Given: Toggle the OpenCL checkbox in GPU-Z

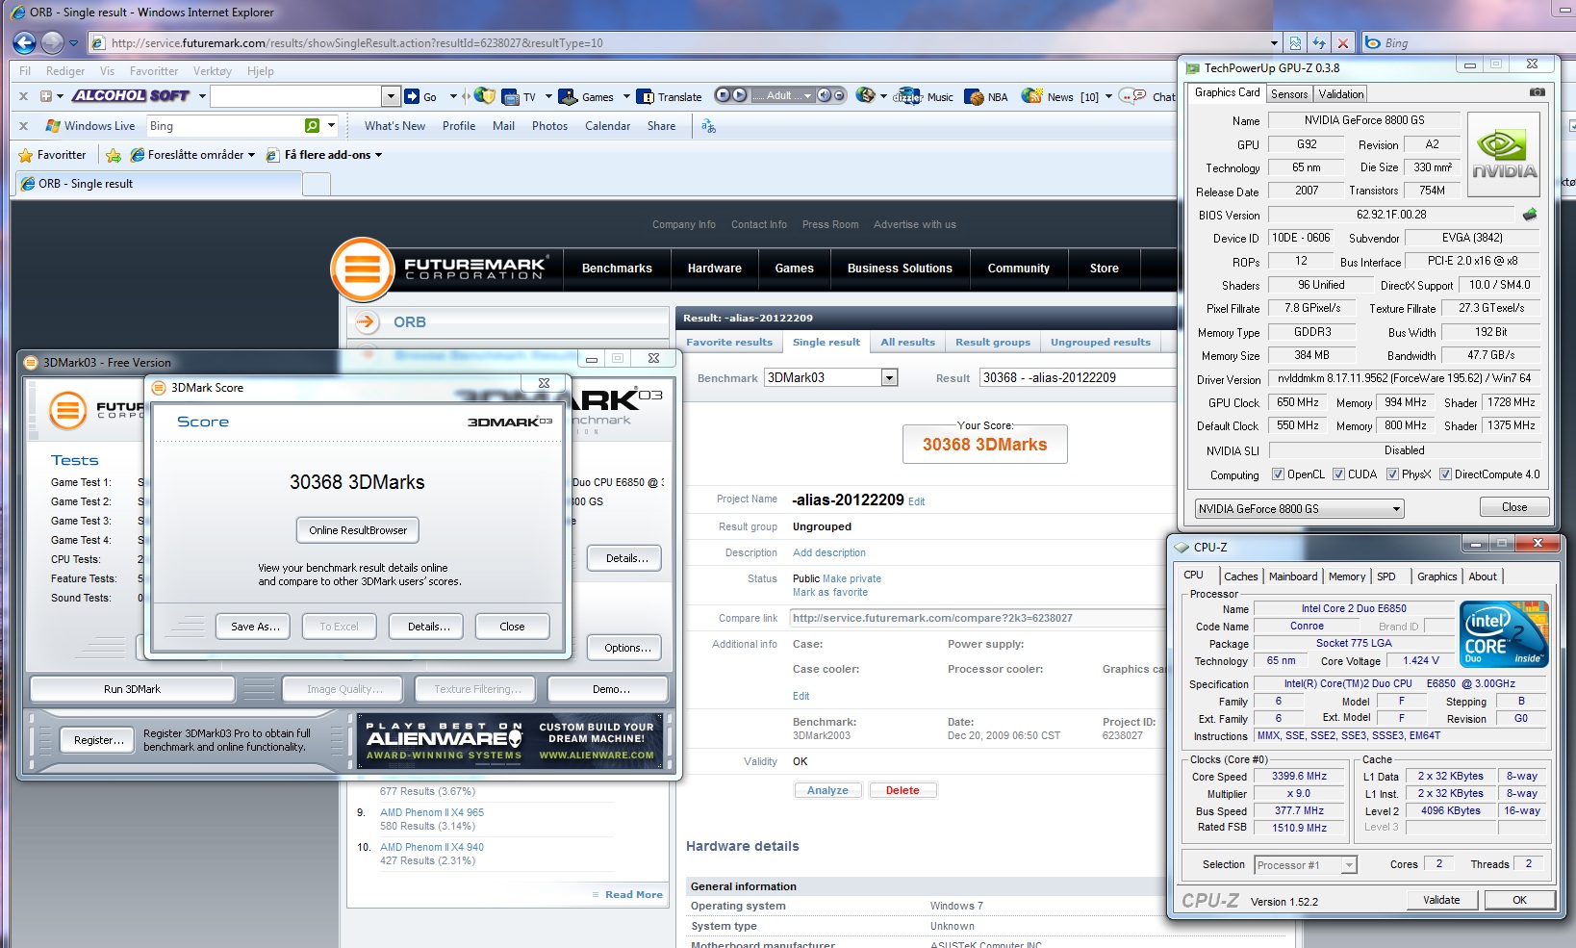Looking at the screenshot, I should tap(1278, 474).
